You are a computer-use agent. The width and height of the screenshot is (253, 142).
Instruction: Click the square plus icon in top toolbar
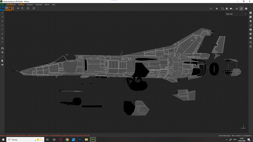tap(28, 8)
